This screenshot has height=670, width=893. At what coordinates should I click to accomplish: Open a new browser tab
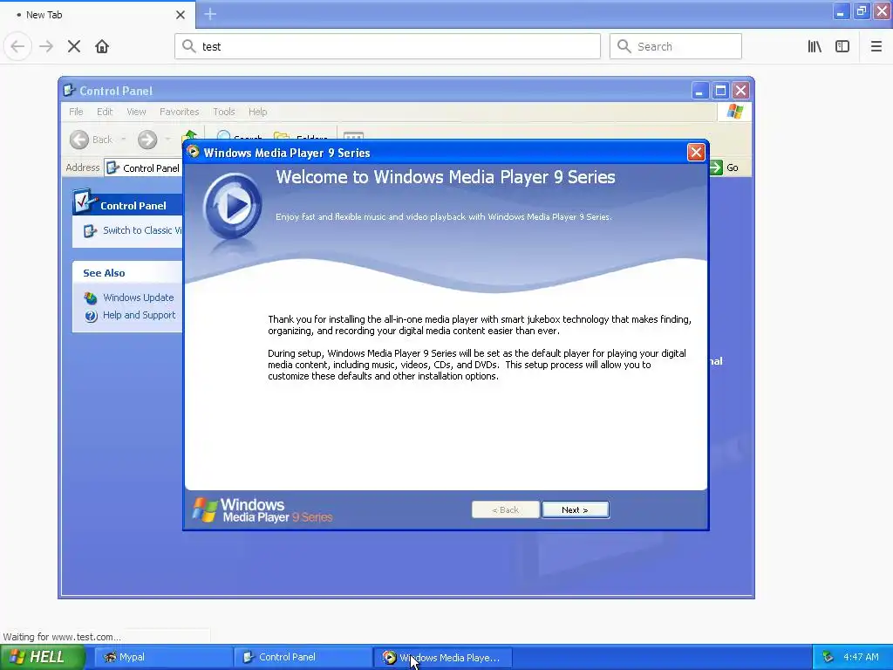pyautogui.click(x=210, y=14)
